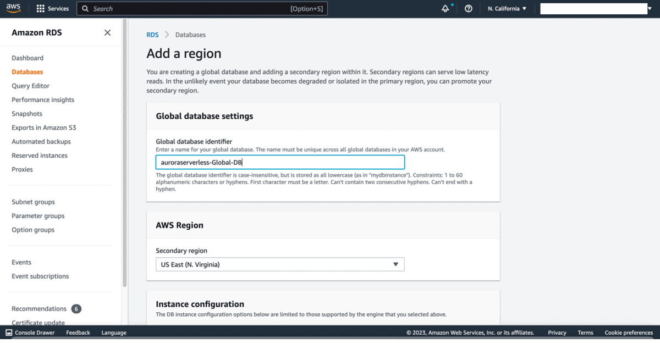This screenshot has height=343, width=660.
Task: Open Feedback in the footer
Action: coord(78,333)
